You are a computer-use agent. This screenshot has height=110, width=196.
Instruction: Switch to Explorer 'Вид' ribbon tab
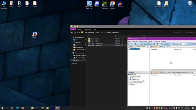pos(95,29)
